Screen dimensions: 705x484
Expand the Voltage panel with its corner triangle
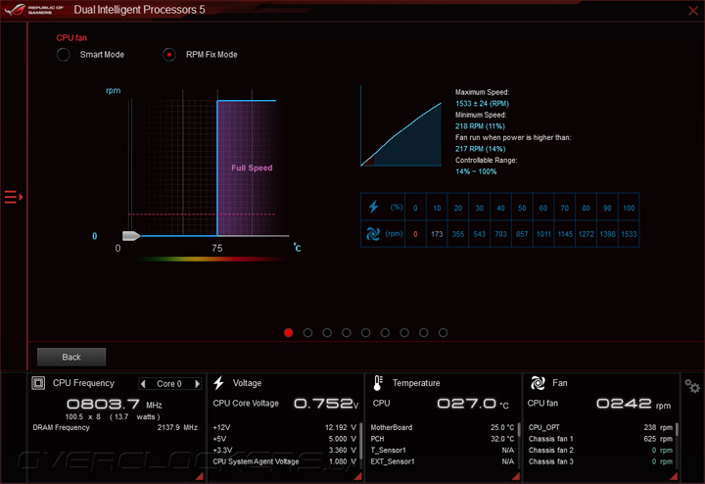point(358,476)
